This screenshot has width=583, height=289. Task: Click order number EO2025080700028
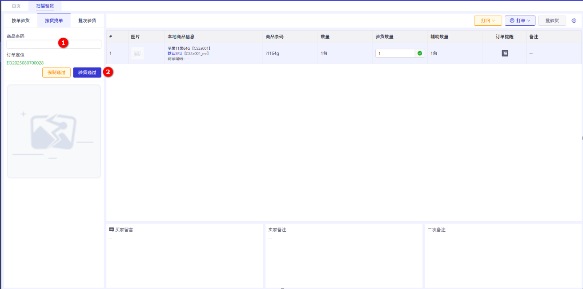tap(25, 63)
